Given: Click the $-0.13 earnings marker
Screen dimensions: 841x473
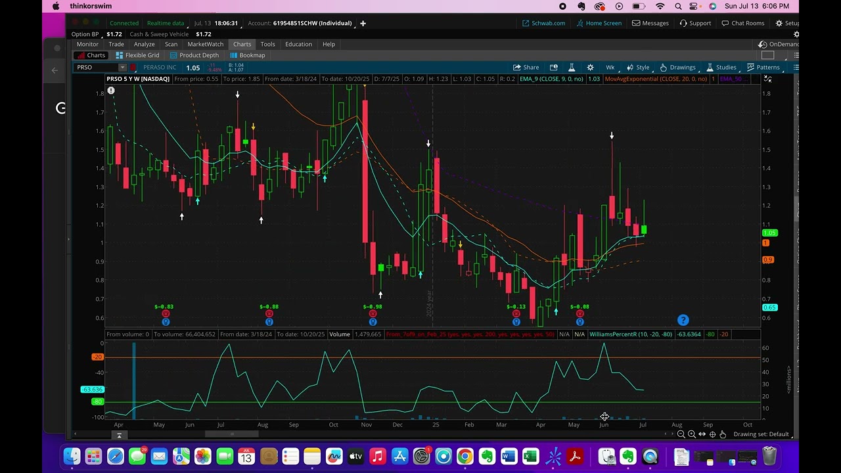Looking at the screenshot, I should point(516,307).
